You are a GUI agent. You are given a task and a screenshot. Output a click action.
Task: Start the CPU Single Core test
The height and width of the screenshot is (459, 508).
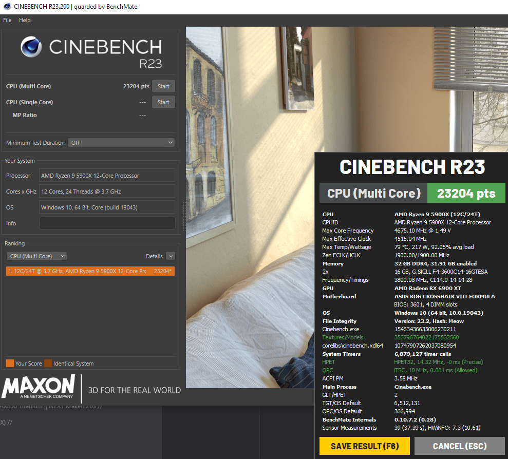tap(163, 102)
